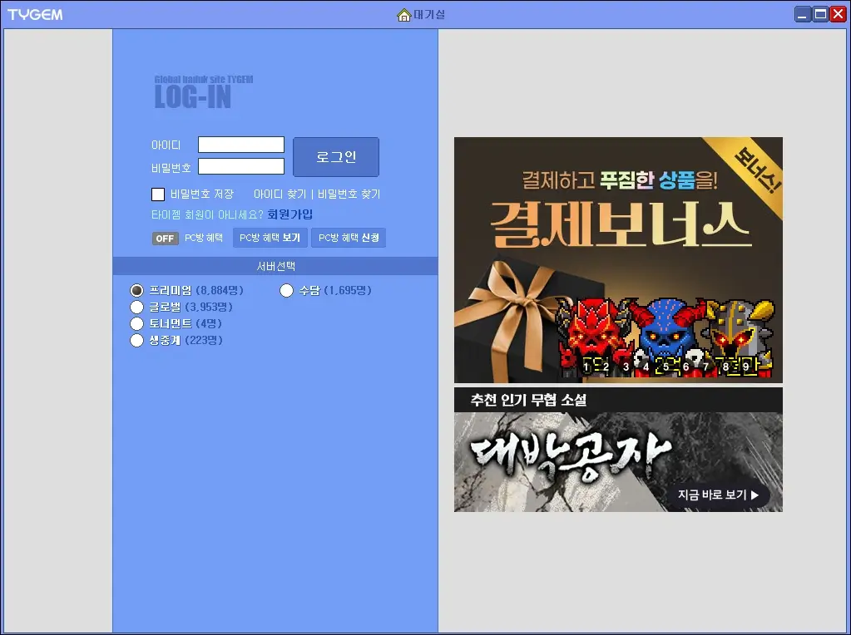Click the PC방 혜택 보기 button
Screen dimensions: 851x635
270,238
